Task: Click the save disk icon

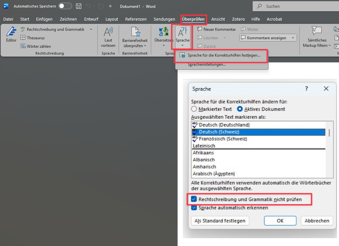Action: click(x=79, y=6)
